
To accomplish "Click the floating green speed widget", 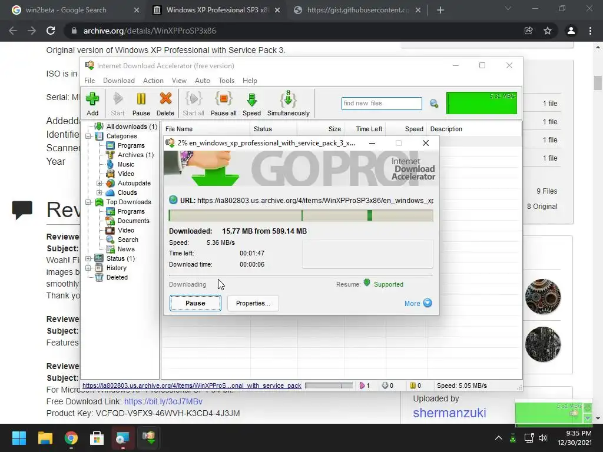I will (x=553, y=413).
